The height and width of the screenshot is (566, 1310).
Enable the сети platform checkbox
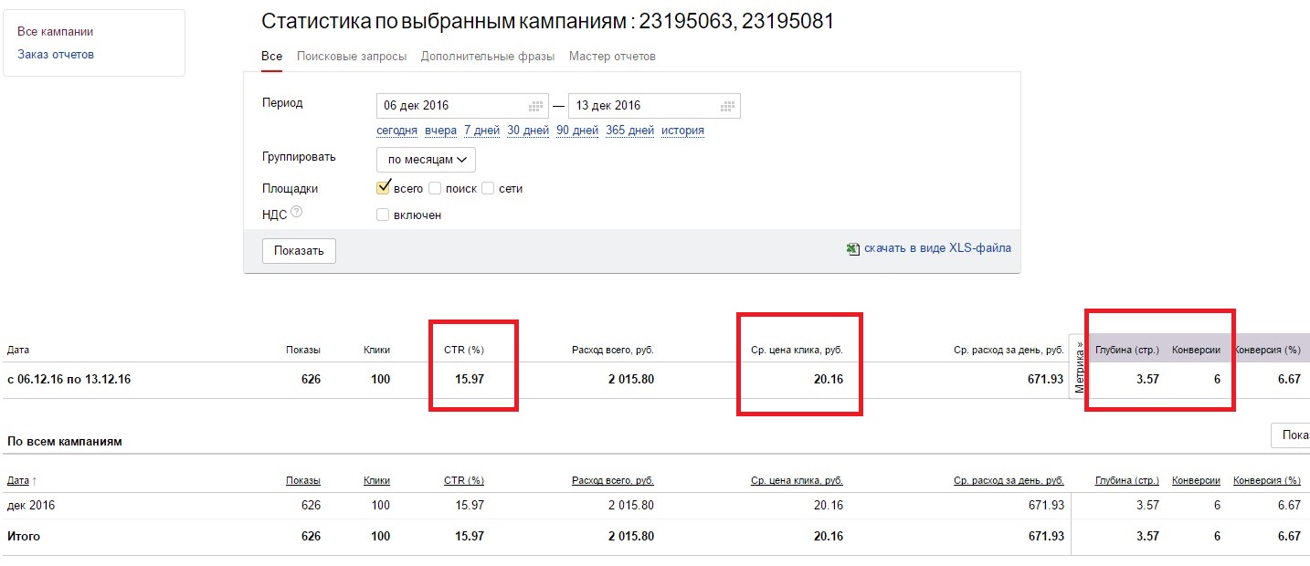(488, 189)
